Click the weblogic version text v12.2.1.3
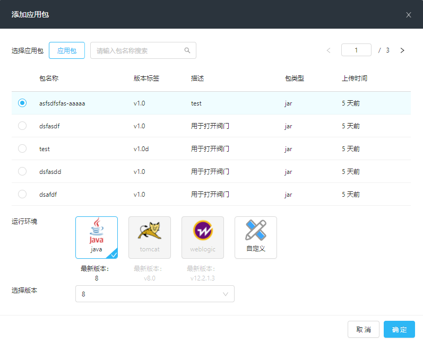 coord(203,278)
